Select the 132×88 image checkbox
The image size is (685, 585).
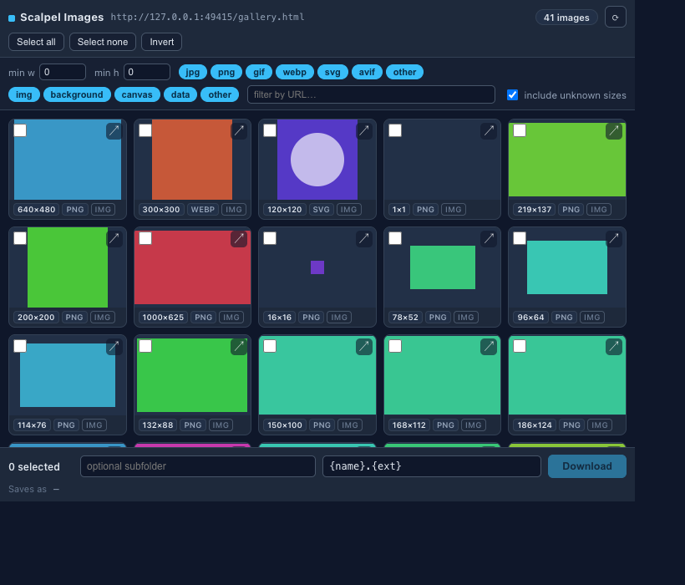coord(145,346)
